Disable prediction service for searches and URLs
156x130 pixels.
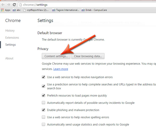(x=44, y=86)
